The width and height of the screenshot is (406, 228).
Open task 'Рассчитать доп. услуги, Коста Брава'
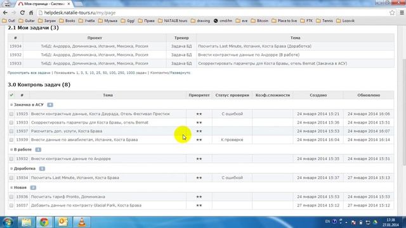67,131
